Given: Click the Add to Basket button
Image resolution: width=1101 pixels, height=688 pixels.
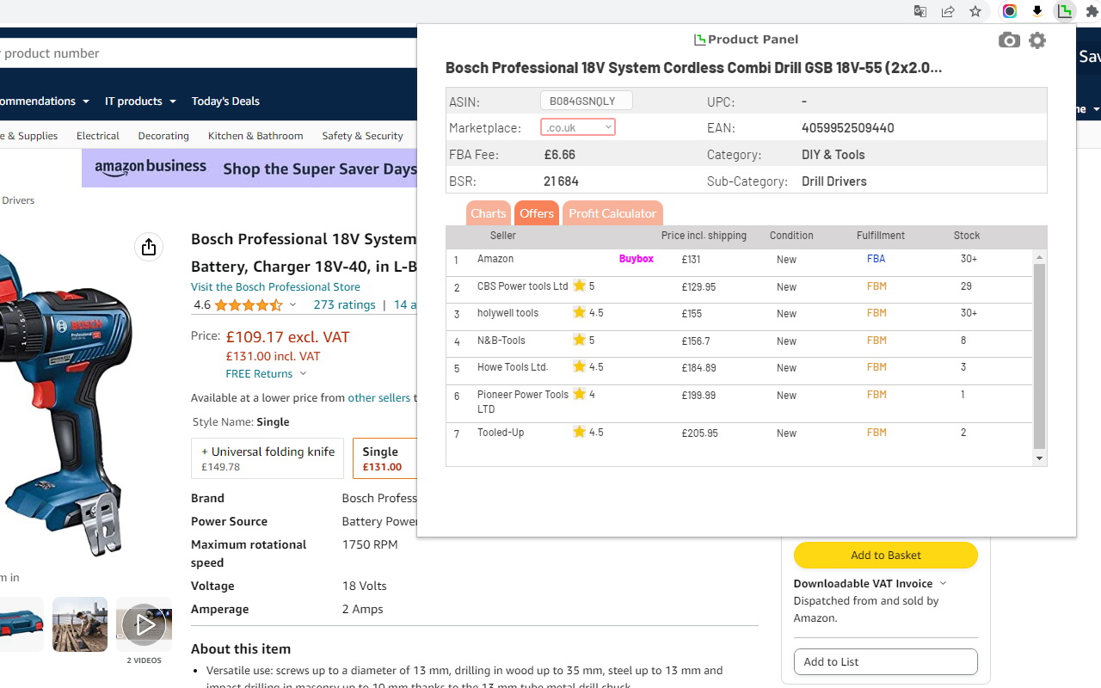Looking at the screenshot, I should coord(885,555).
